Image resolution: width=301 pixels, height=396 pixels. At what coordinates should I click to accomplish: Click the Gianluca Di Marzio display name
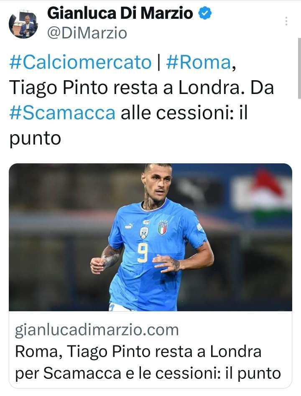point(120,13)
